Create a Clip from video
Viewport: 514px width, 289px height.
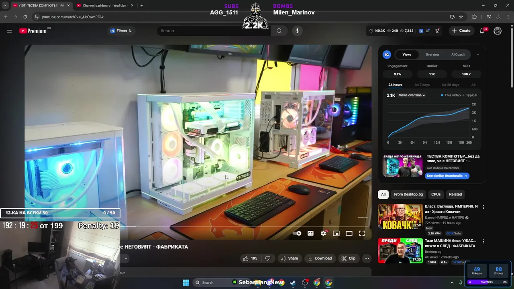point(348,258)
